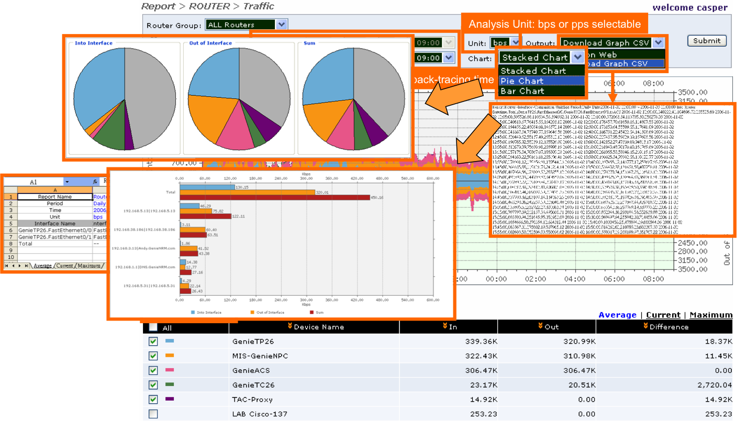746x421 pixels.
Task: Click the Submit button
Action: 706,41
